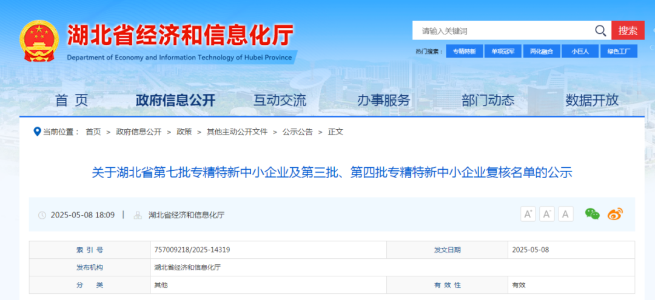Click the national emblem logo
Screen dimensions: 655x300
(x=39, y=41)
